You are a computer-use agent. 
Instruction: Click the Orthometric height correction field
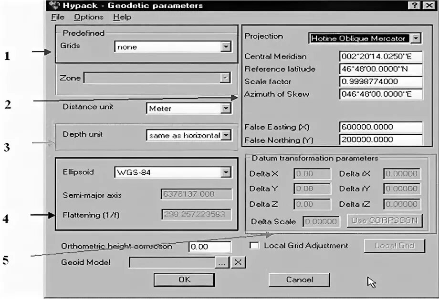pyautogui.click(x=210, y=247)
